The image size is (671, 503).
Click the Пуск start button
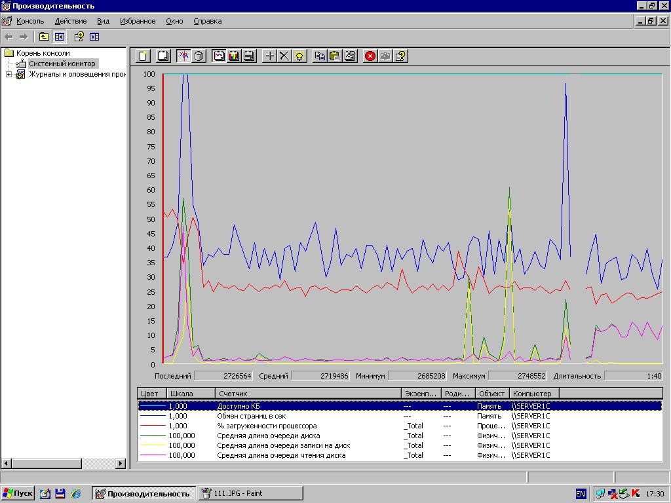(x=18, y=493)
